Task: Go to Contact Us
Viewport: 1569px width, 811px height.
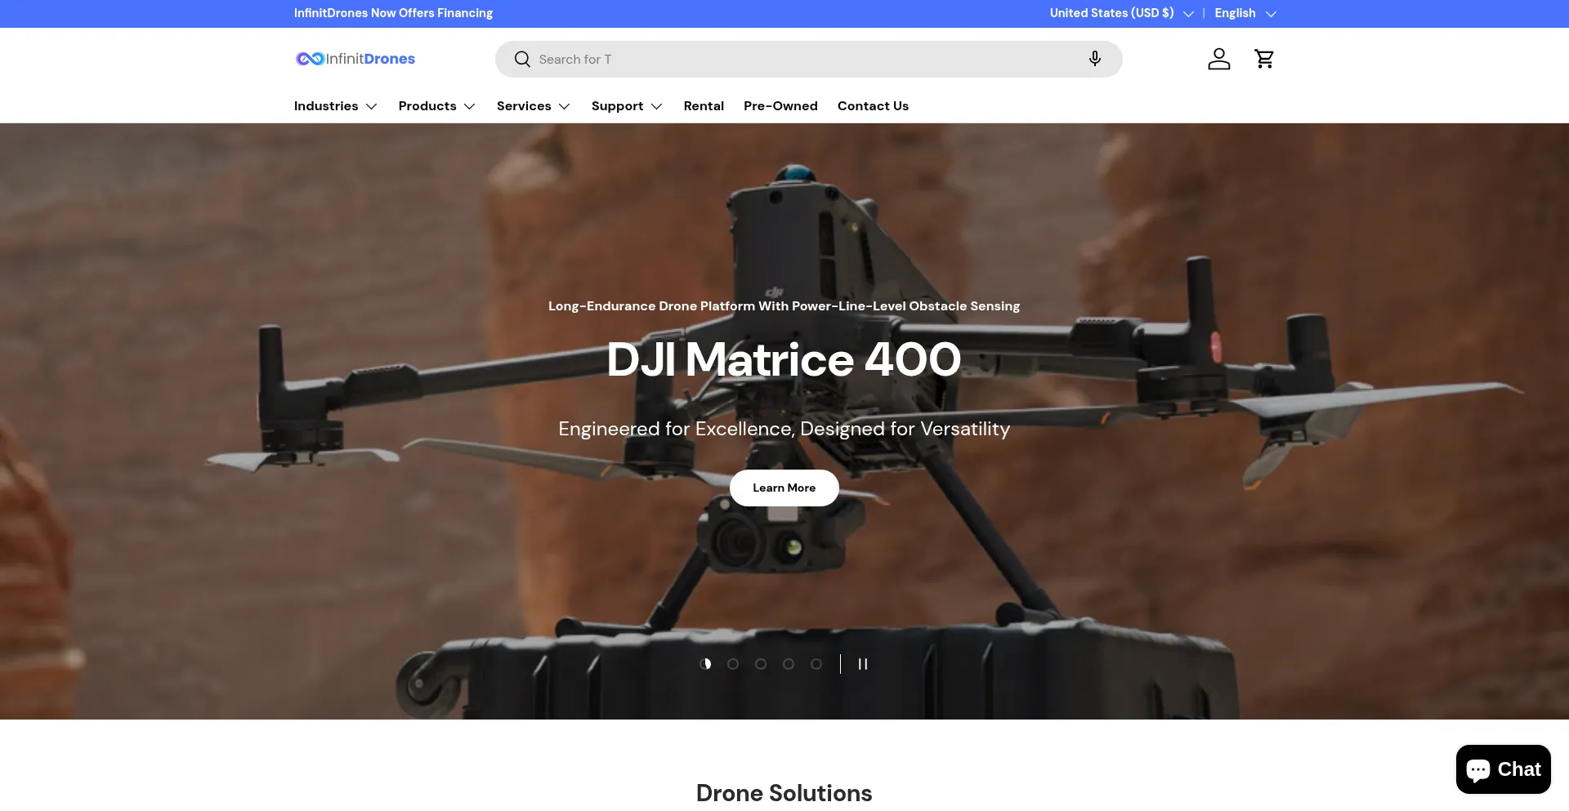Action: click(873, 106)
